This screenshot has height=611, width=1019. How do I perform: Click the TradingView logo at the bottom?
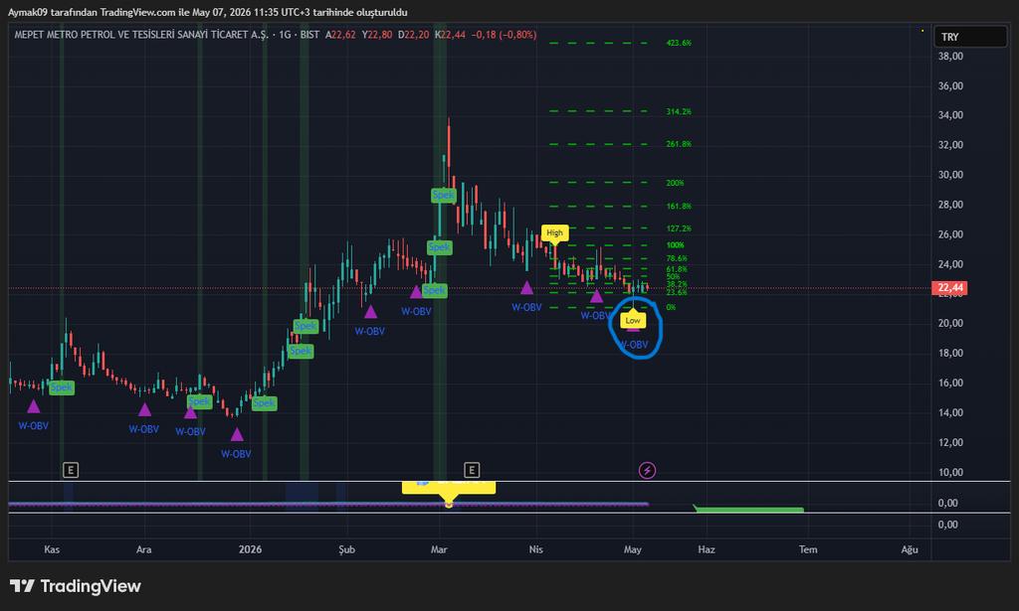[76, 586]
